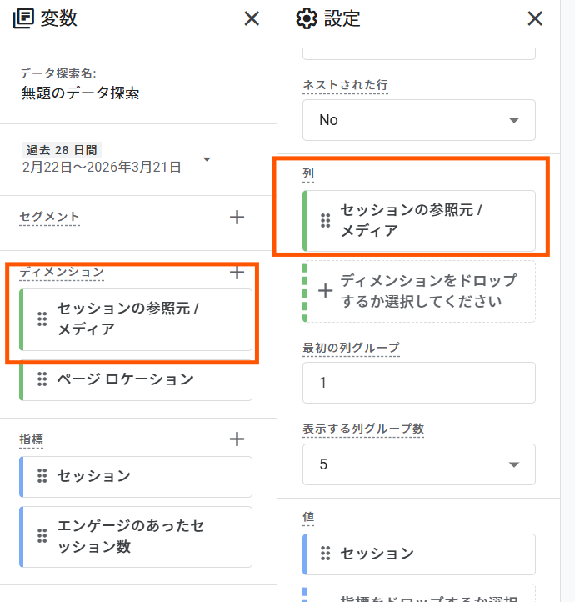Click drag handle of エンゲージのあったセッション数
Image resolution: width=575 pixels, height=602 pixels.
(41, 536)
